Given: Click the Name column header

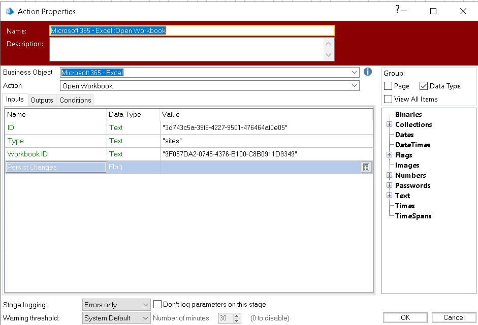Looking at the screenshot, I should [x=56, y=114].
